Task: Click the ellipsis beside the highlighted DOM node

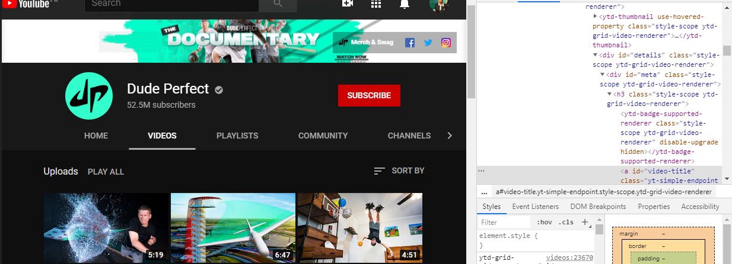Action: coord(482,170)
